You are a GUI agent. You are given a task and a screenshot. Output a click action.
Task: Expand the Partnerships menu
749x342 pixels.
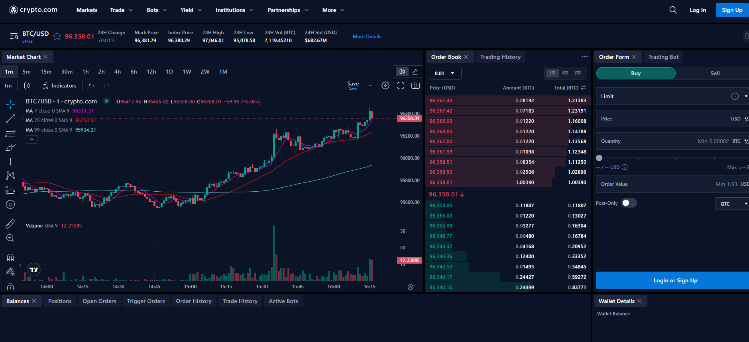point(288,10)
